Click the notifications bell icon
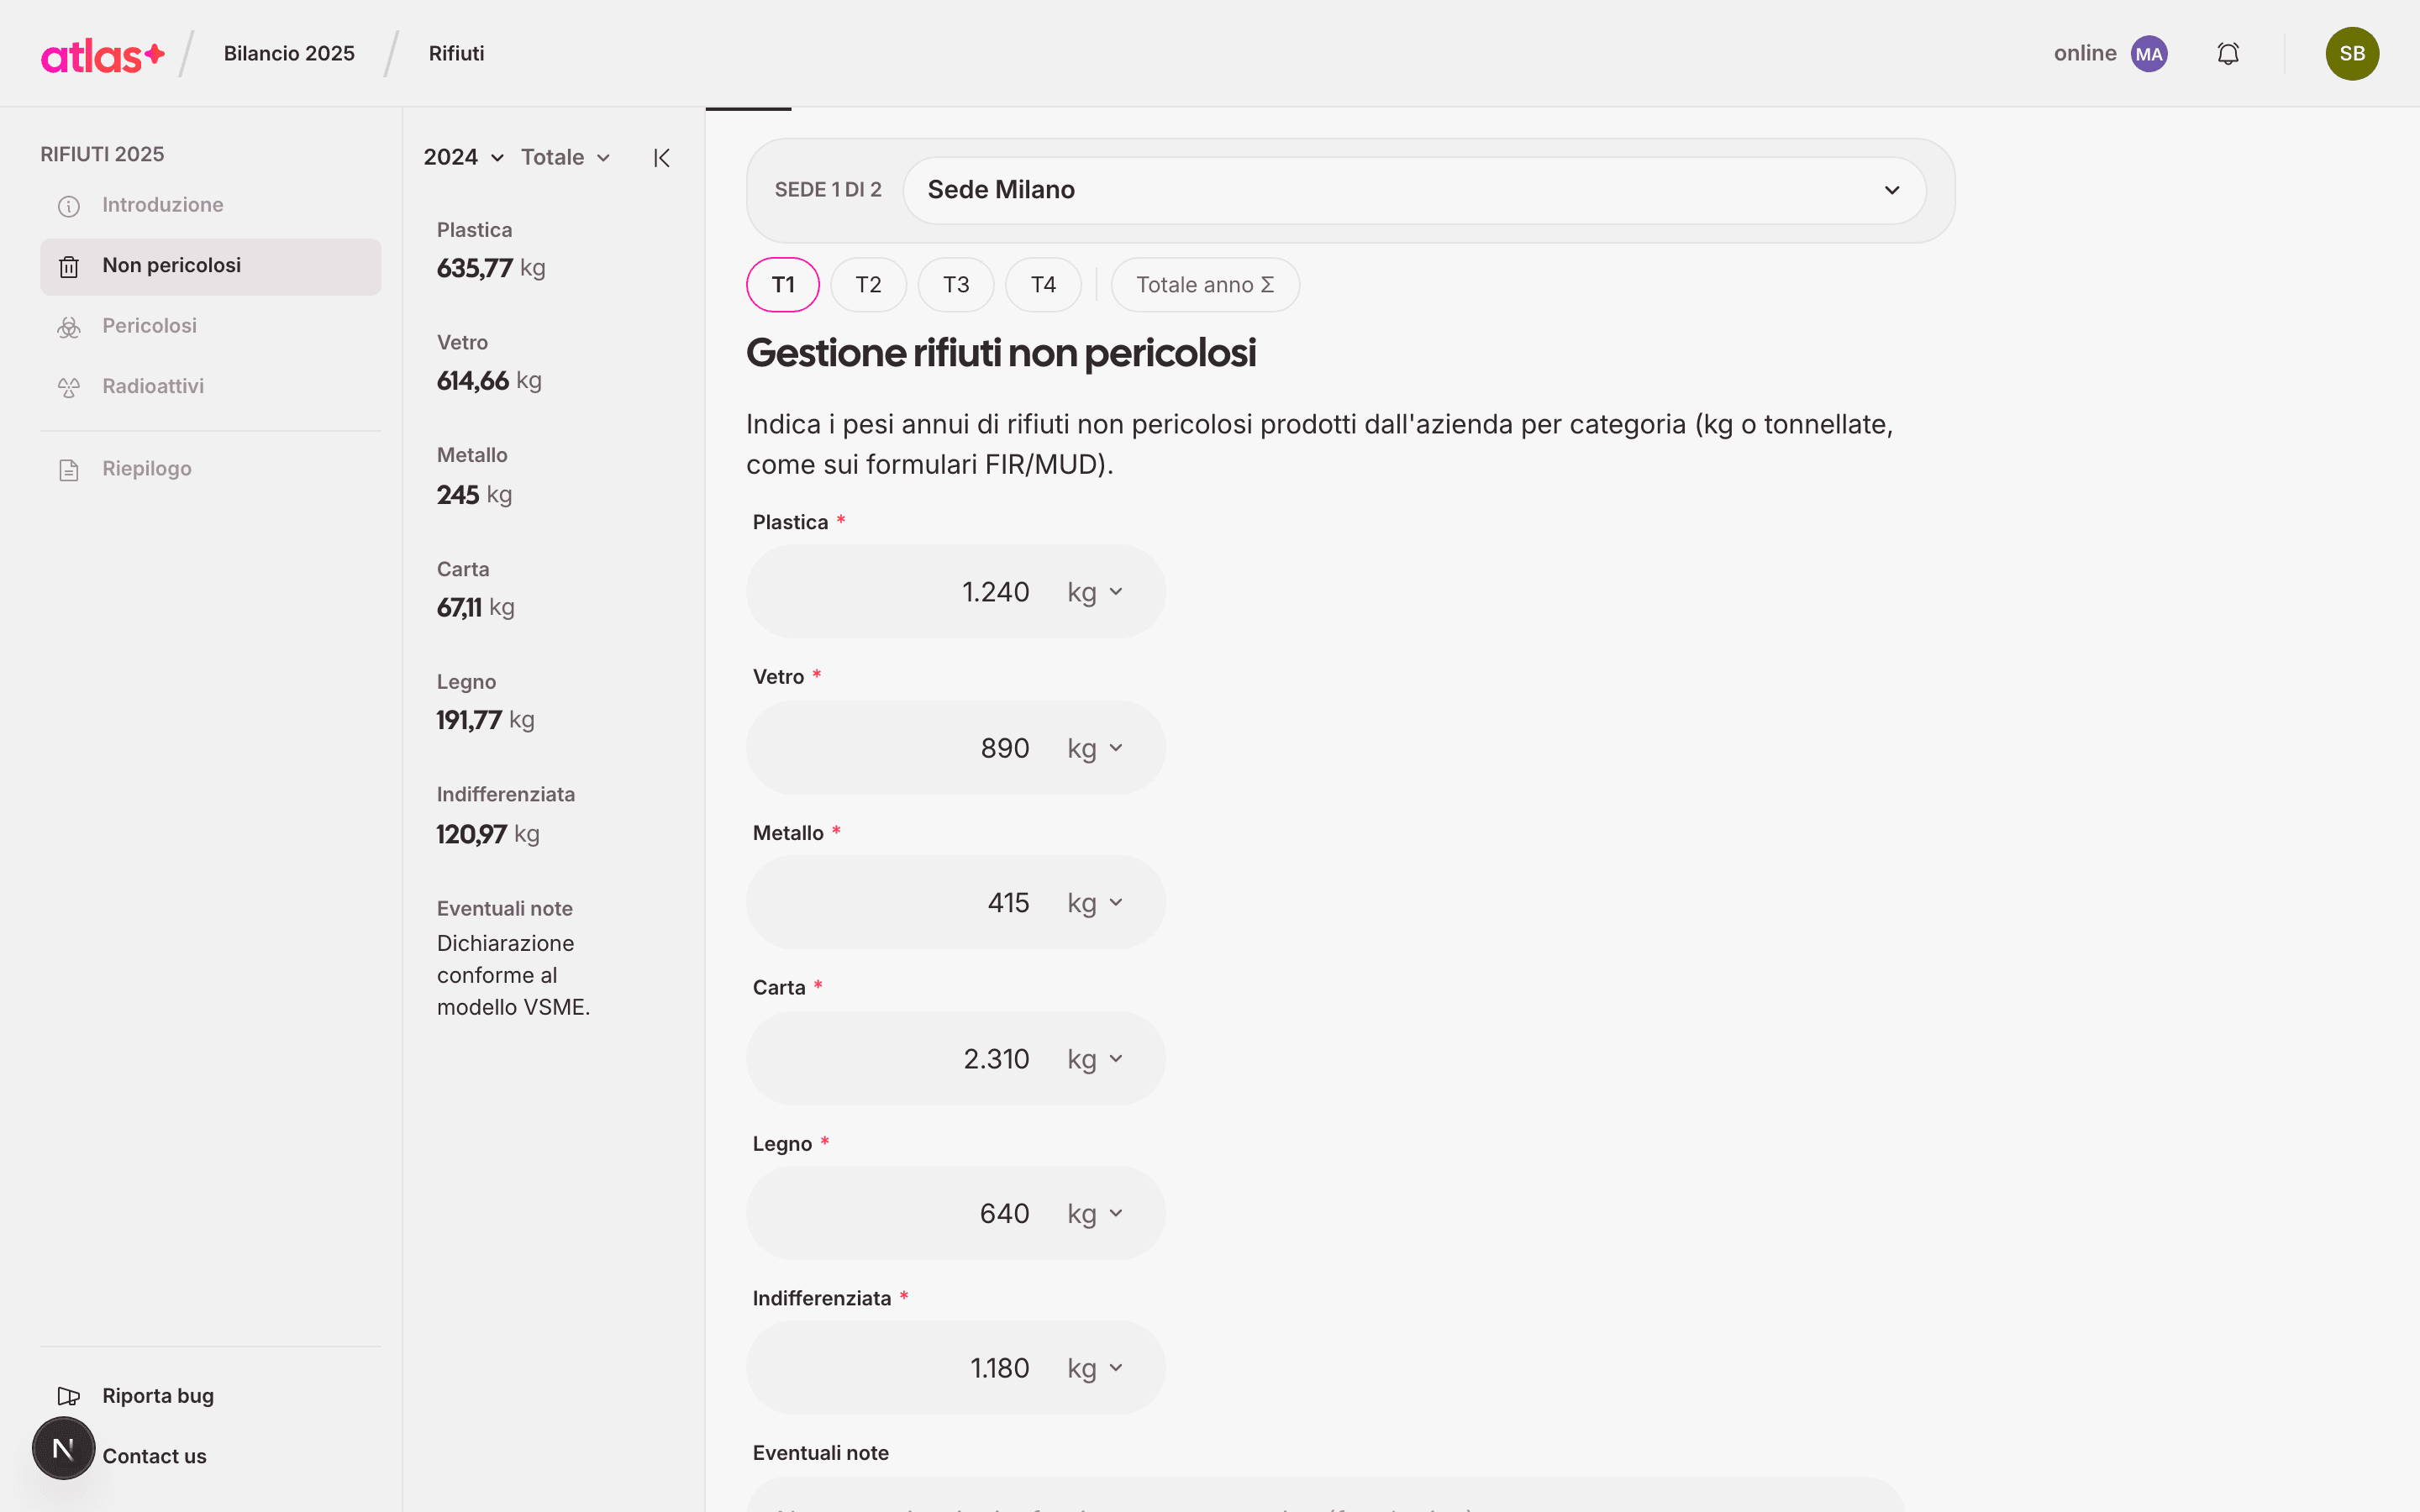Image resolution: width=2420 pixels, height=1512 pixels. (x=2228, y=54)
